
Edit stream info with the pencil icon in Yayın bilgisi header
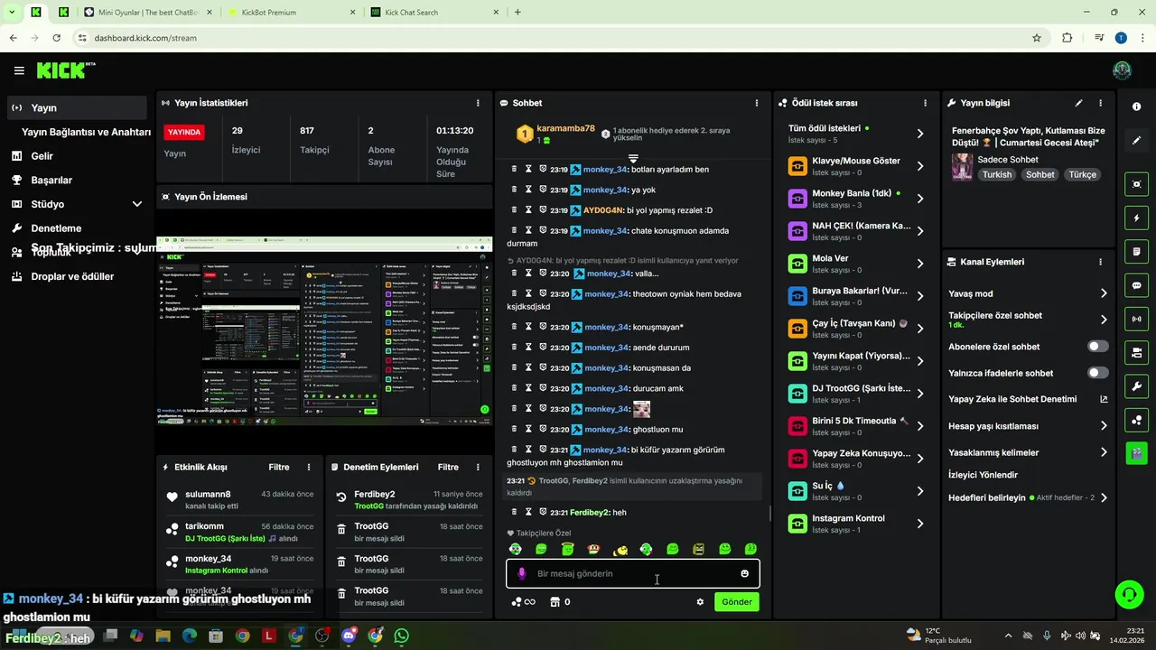pos(1078,103)
